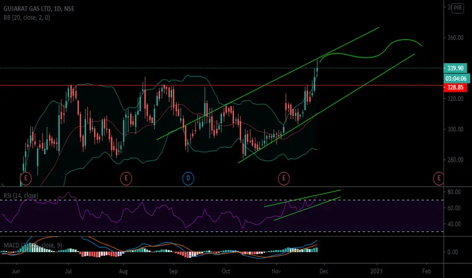This screenshot has width=472, height=278.
Task: Click the red price label 328.85
Action: tap(455, 87)
